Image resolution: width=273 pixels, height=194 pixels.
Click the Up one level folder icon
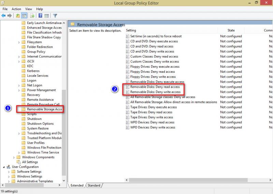[x=18, y=16]
